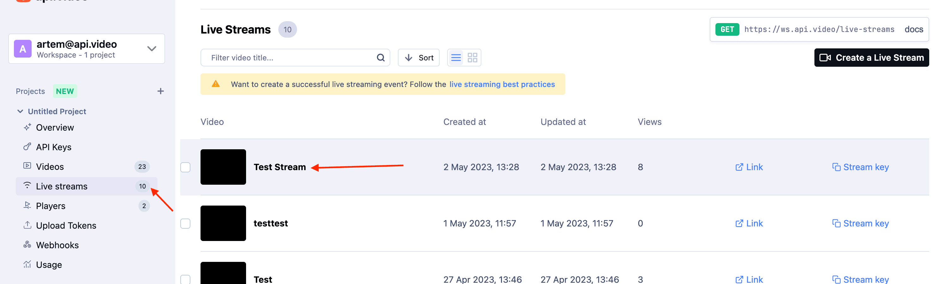The image size is (952, 284).
Task: Open the Test Stream thumbnail
Action: [x=223, y=167]
